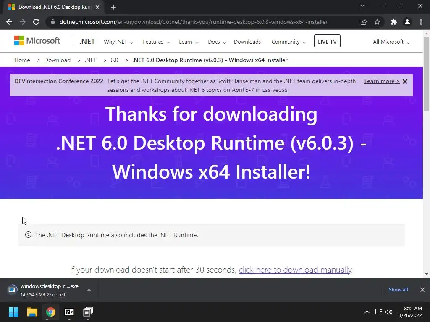Click the Microsoft logo
Viewport: 430px width, 322px height.
click(x=37, y=41)
